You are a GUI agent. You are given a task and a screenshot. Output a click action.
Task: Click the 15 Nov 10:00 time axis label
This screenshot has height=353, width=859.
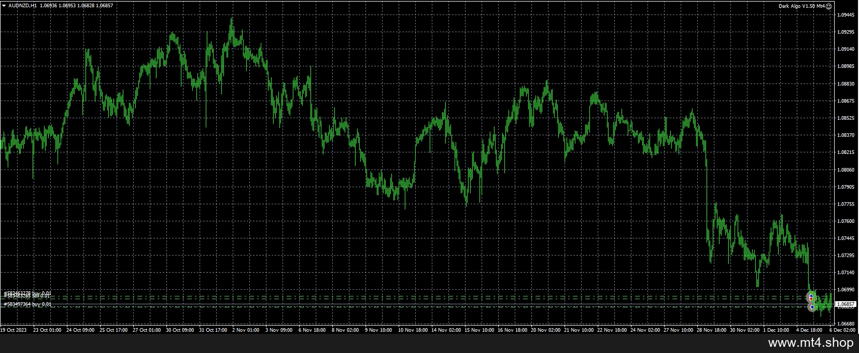pos(479,330)
